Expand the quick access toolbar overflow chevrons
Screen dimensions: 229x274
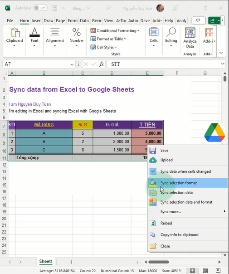pyautogui.click(x=63, y=8)
